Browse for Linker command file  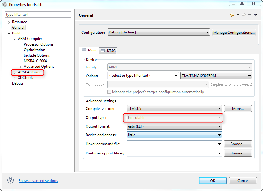pos(238,144)
